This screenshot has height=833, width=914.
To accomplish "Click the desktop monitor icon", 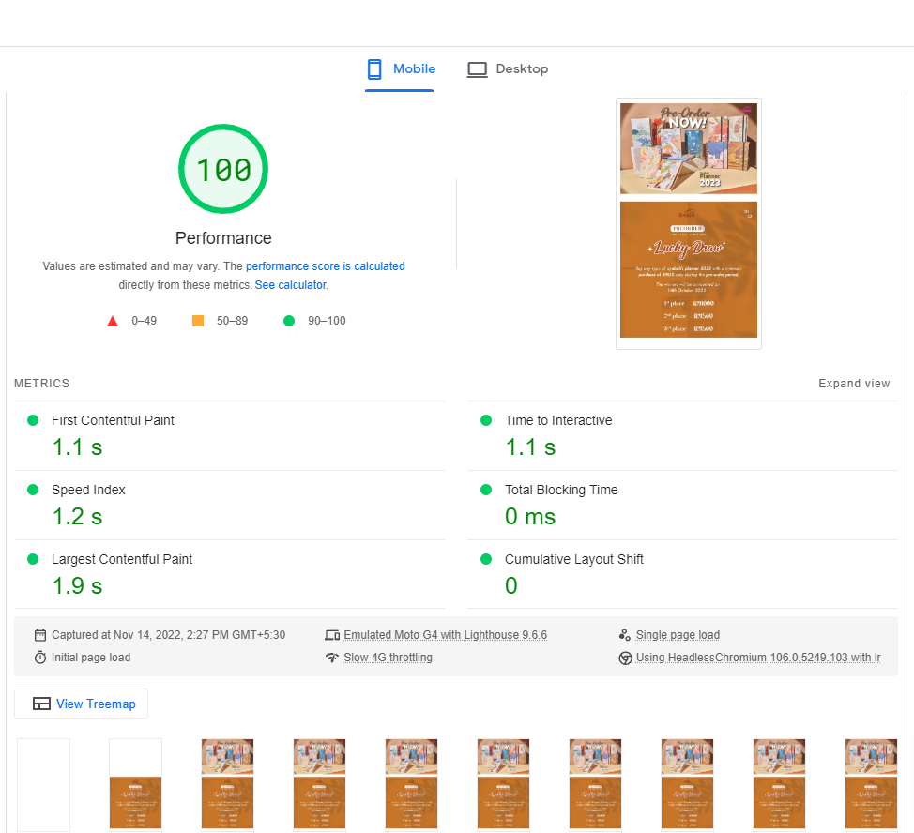I will (x=478, y=69).
